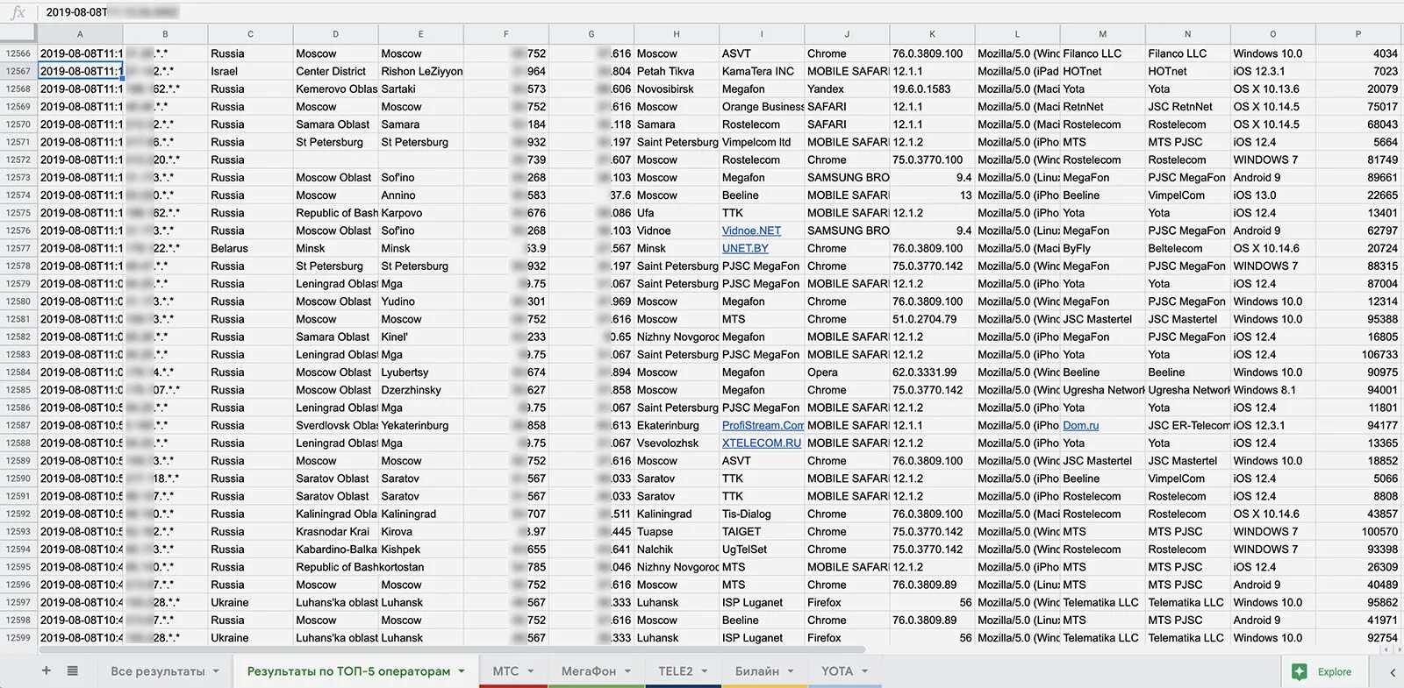Click the fx function icon
Viewport: 1404px width, 688px height.
pyautogui.click(x=18, y=12)
